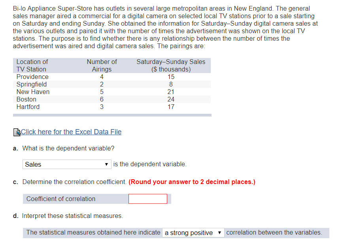Click question a's dependent variable prompt
Viewport: 359px width, 250px height.
pos(68,148)
